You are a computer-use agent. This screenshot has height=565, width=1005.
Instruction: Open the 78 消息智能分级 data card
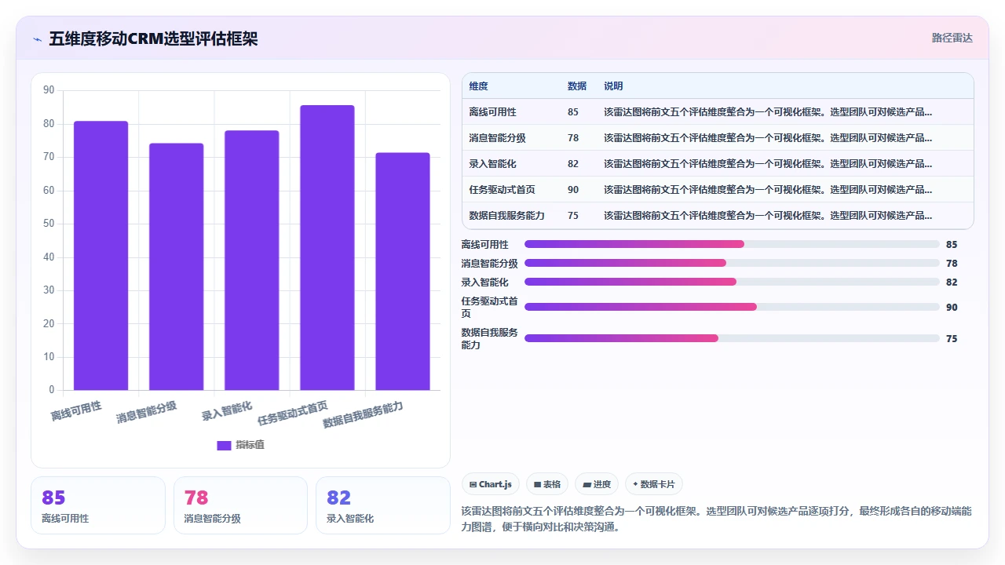[x=240, y=505]
